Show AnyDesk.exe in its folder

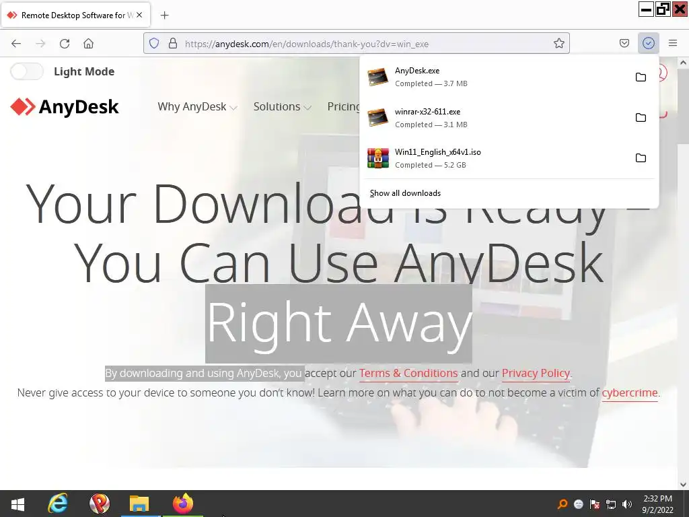641,77
